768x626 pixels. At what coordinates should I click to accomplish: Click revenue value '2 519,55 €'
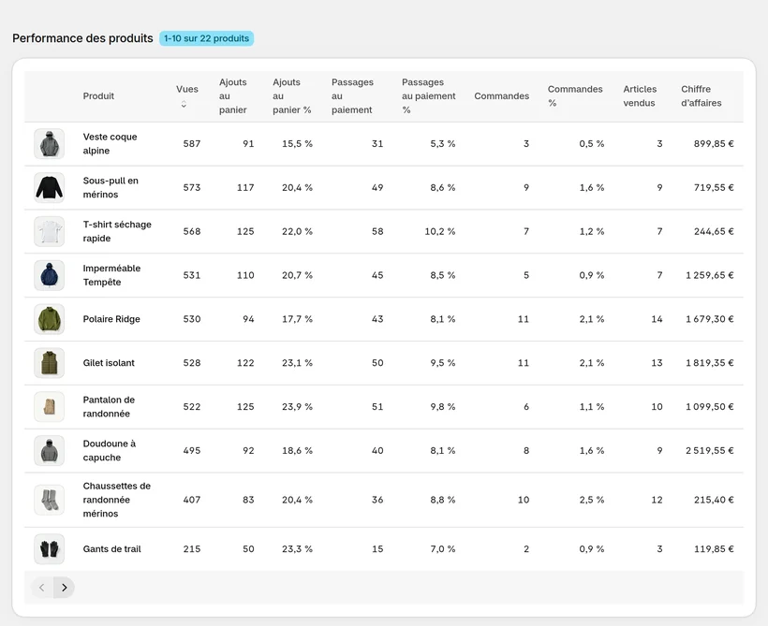click(x=710, y=450)
